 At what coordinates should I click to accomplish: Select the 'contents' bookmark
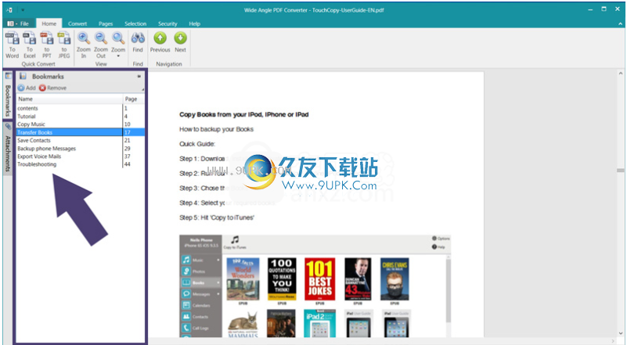click(x=27, y=108)
